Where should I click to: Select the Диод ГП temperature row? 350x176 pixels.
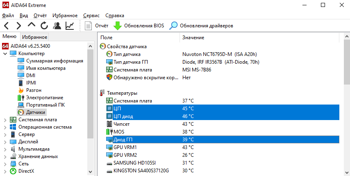click(223, 140)
